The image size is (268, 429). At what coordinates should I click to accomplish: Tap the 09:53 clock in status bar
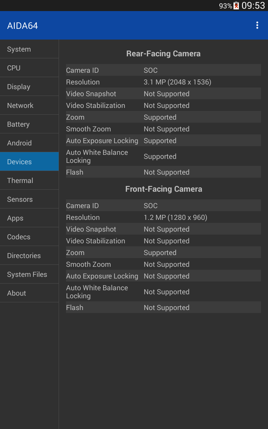point(253,5)
